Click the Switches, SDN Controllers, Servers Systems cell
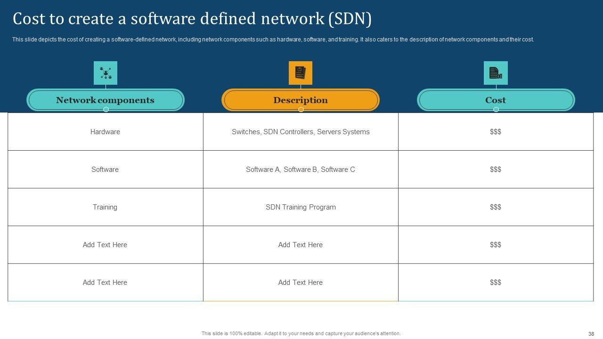This screenshot has height=339, width=603. point(301,132)
